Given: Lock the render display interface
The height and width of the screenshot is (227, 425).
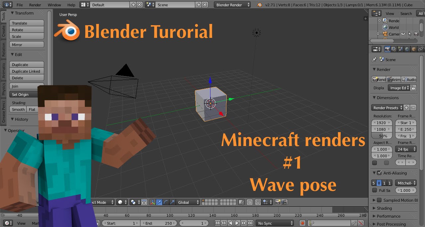Looking at the screenshot, I should pos(413,88).
